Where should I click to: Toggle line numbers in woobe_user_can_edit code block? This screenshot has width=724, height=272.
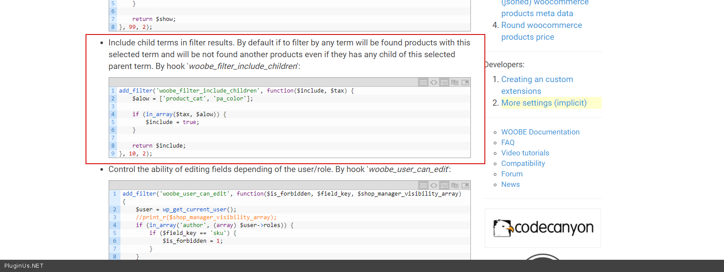pyautogui.click(x=423, y=186)
